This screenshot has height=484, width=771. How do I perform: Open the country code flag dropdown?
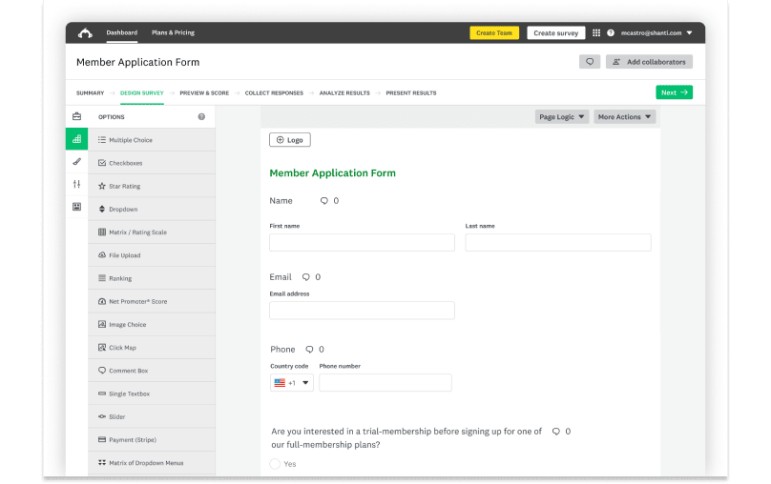(x=291, y=383)
